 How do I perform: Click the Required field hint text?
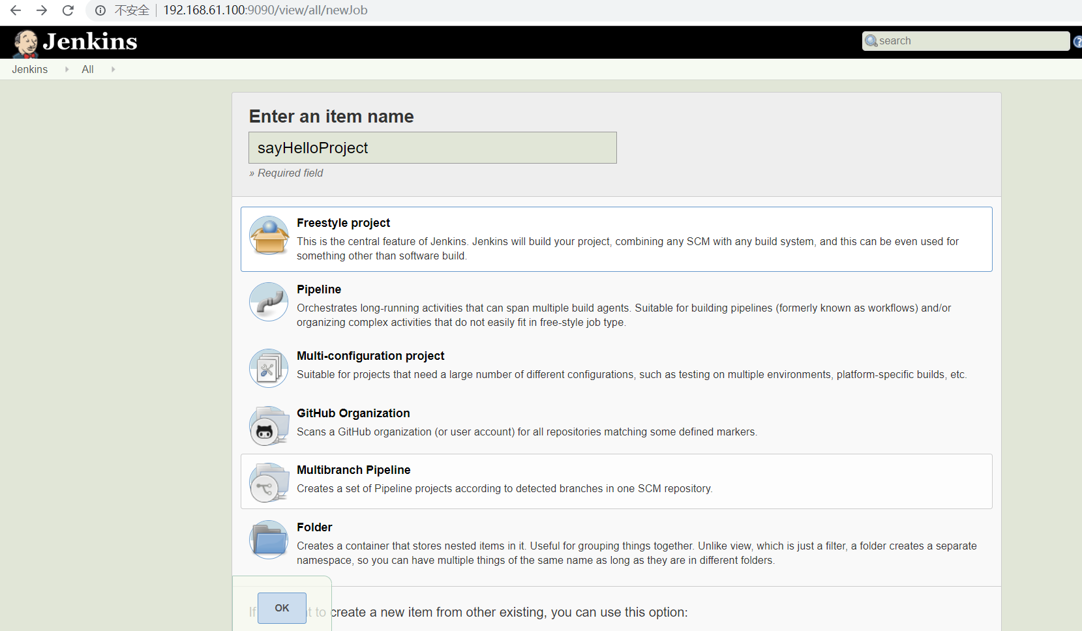click(286, 173)
